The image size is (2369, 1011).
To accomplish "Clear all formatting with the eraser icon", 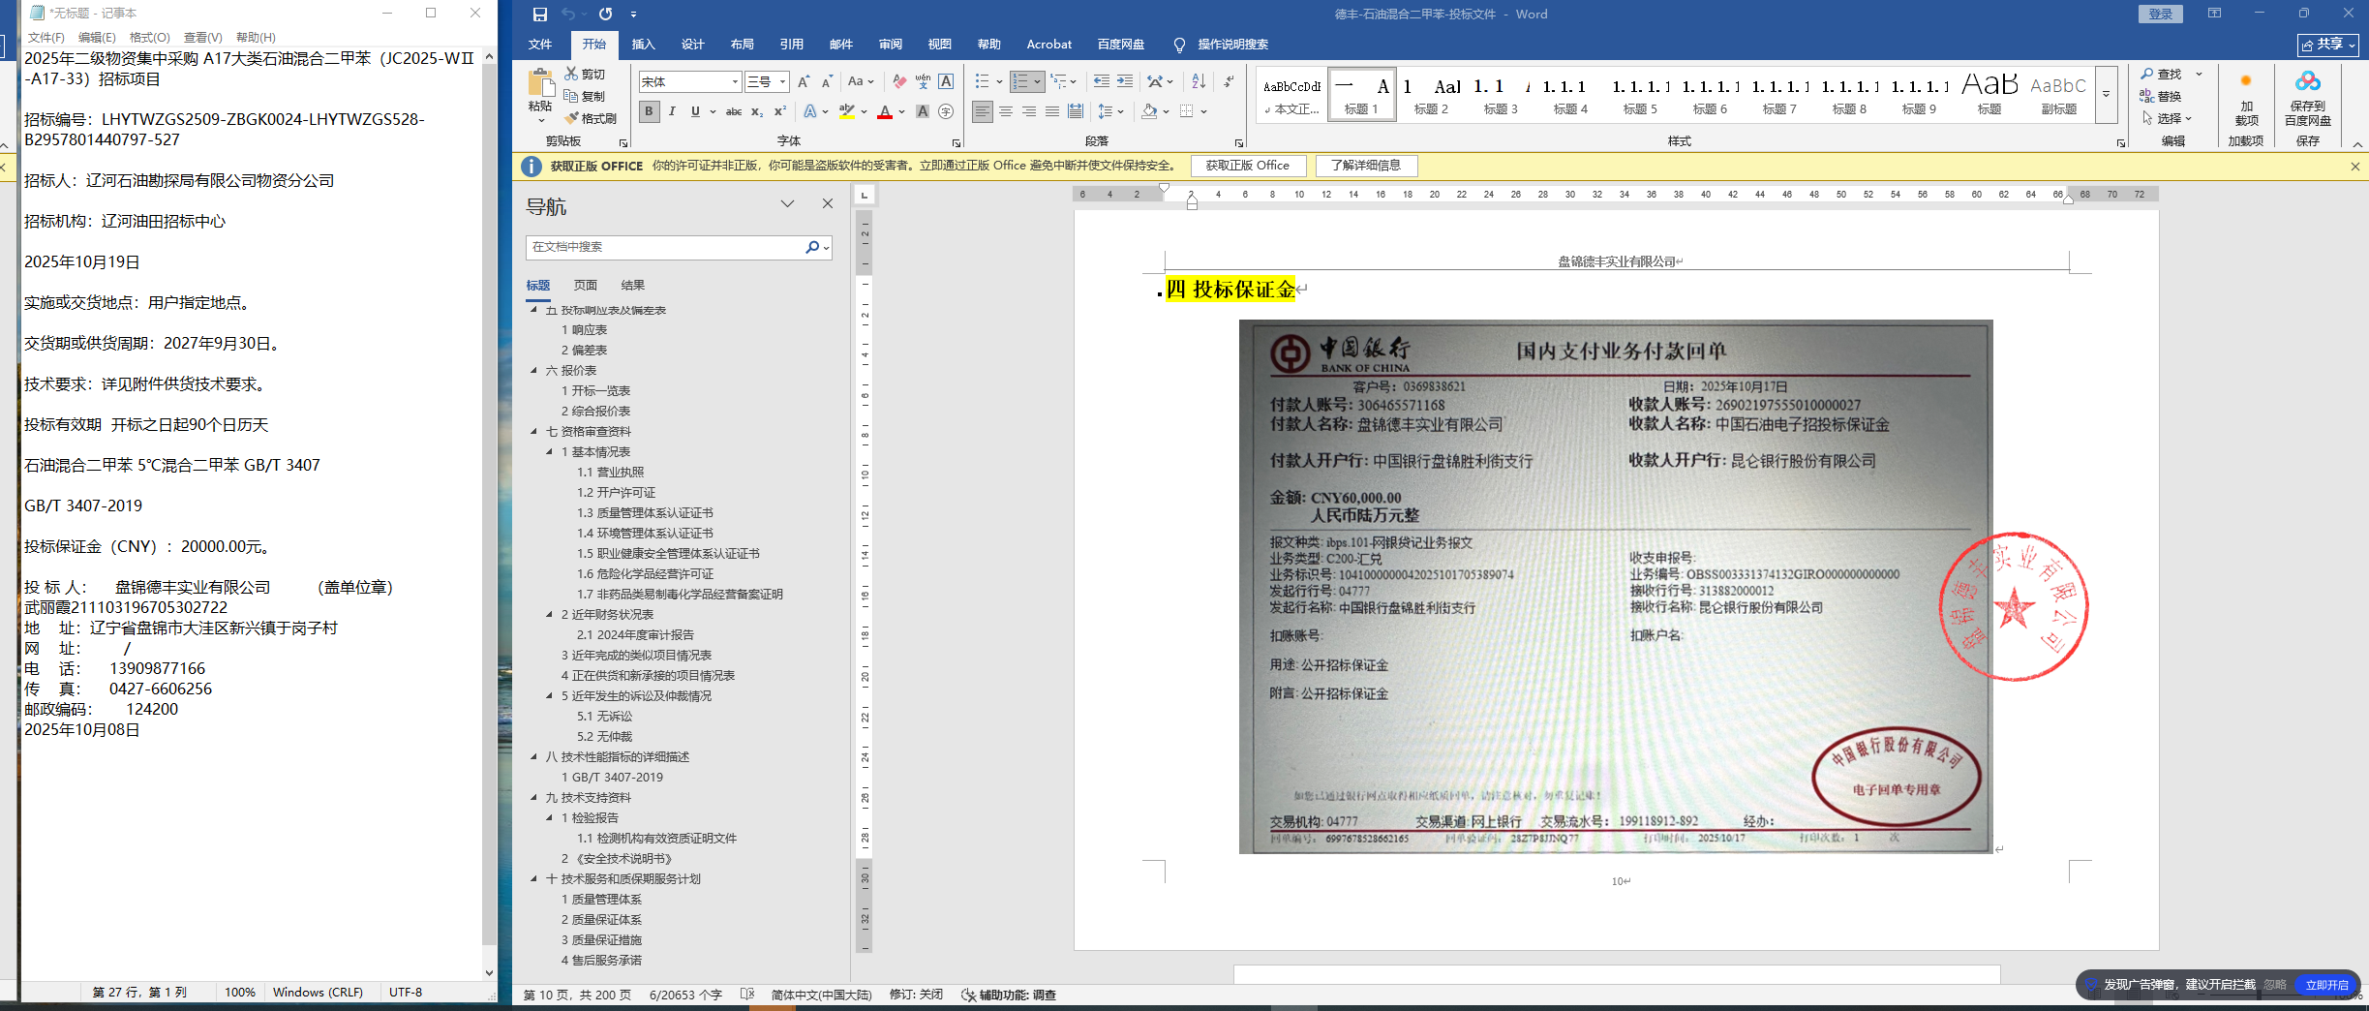I will click(899, 82).
